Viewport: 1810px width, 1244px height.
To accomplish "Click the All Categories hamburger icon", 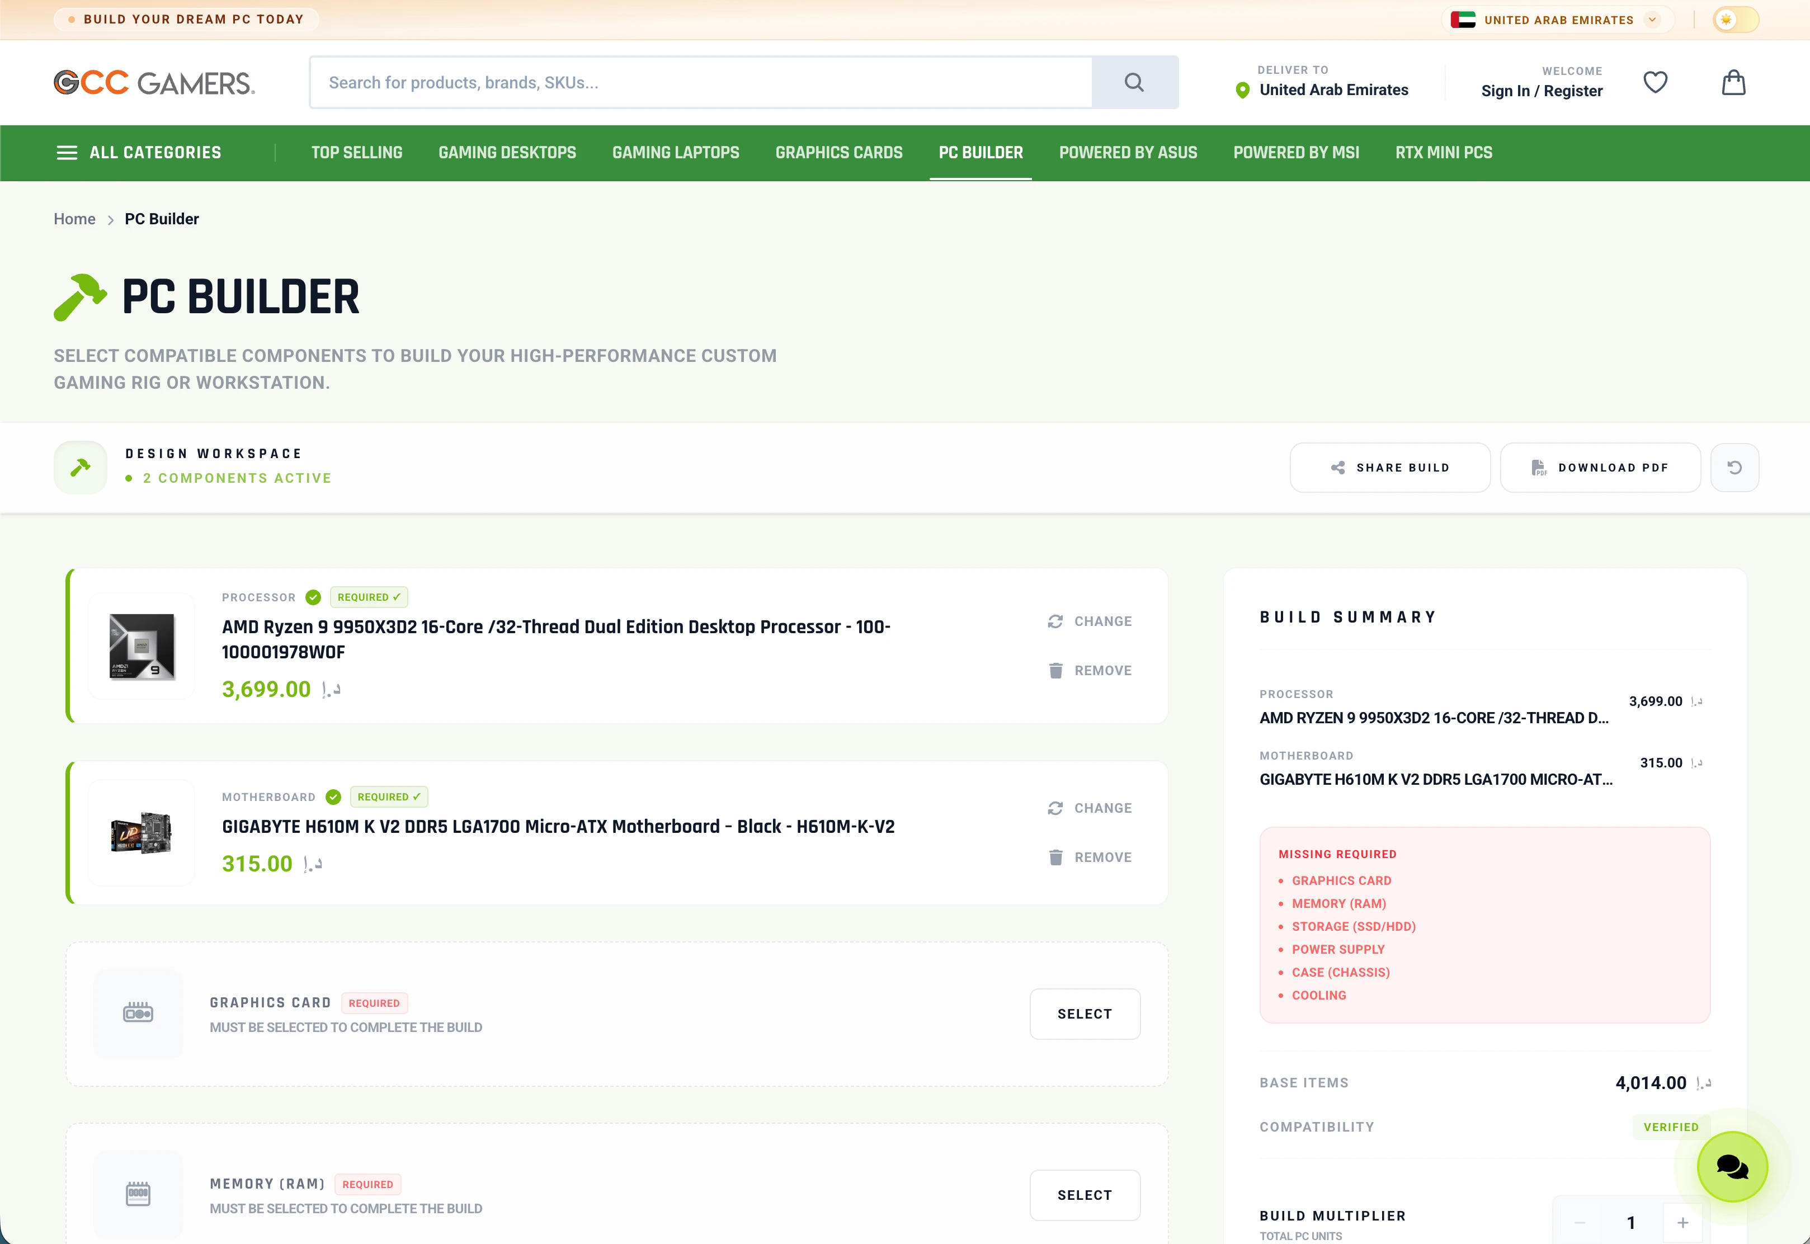I will point(67,153).
